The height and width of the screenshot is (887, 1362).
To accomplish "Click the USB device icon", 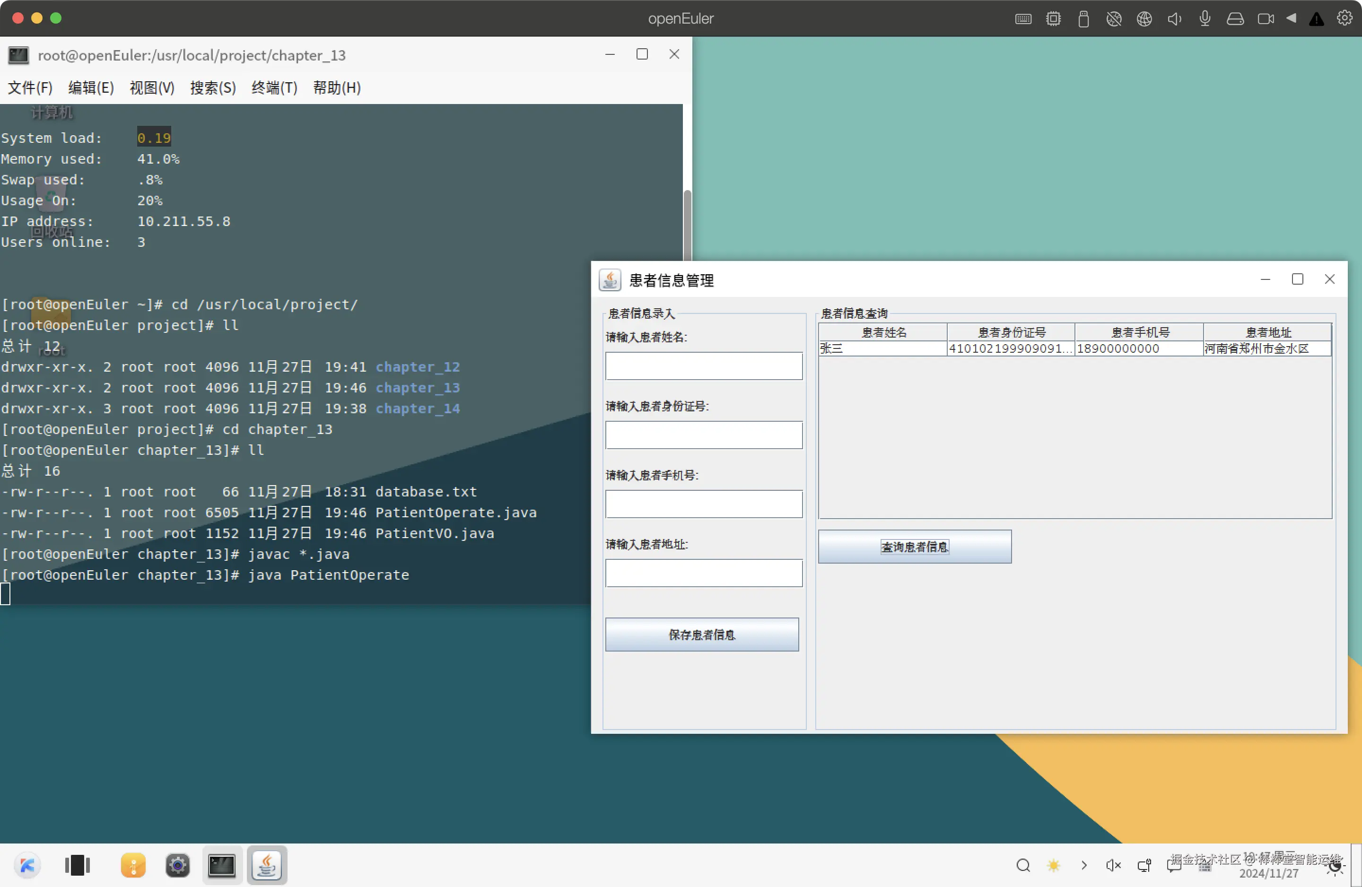I will pos(1083,19).
